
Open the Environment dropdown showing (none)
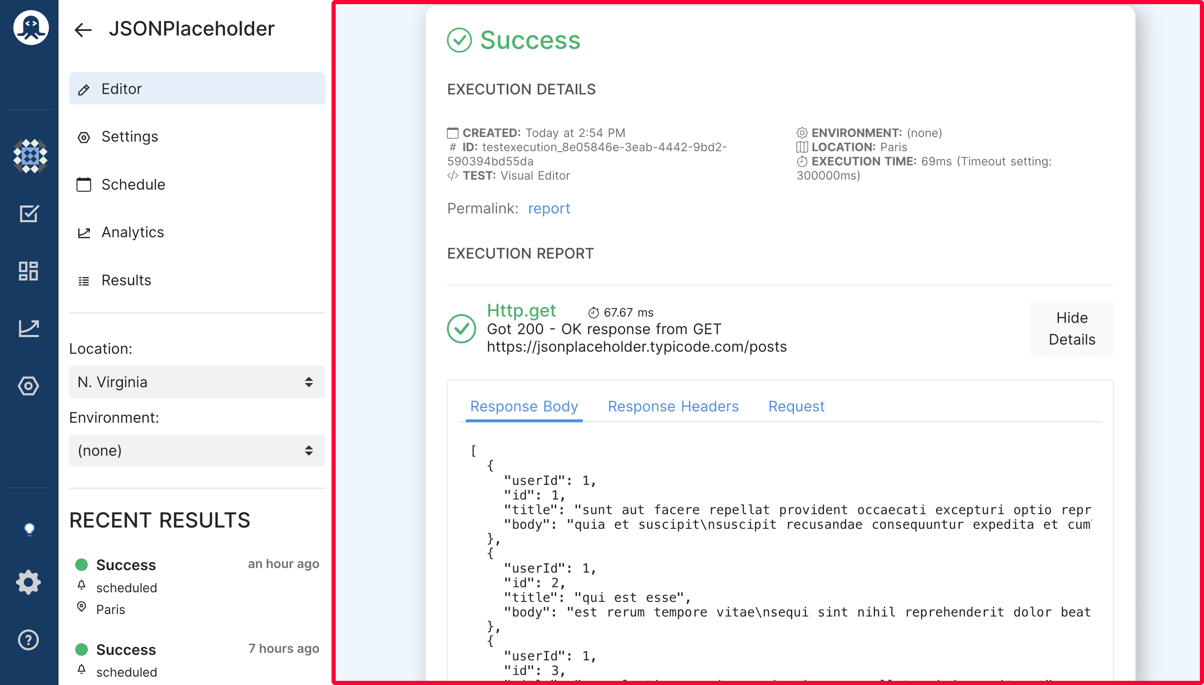coord(197,450)
